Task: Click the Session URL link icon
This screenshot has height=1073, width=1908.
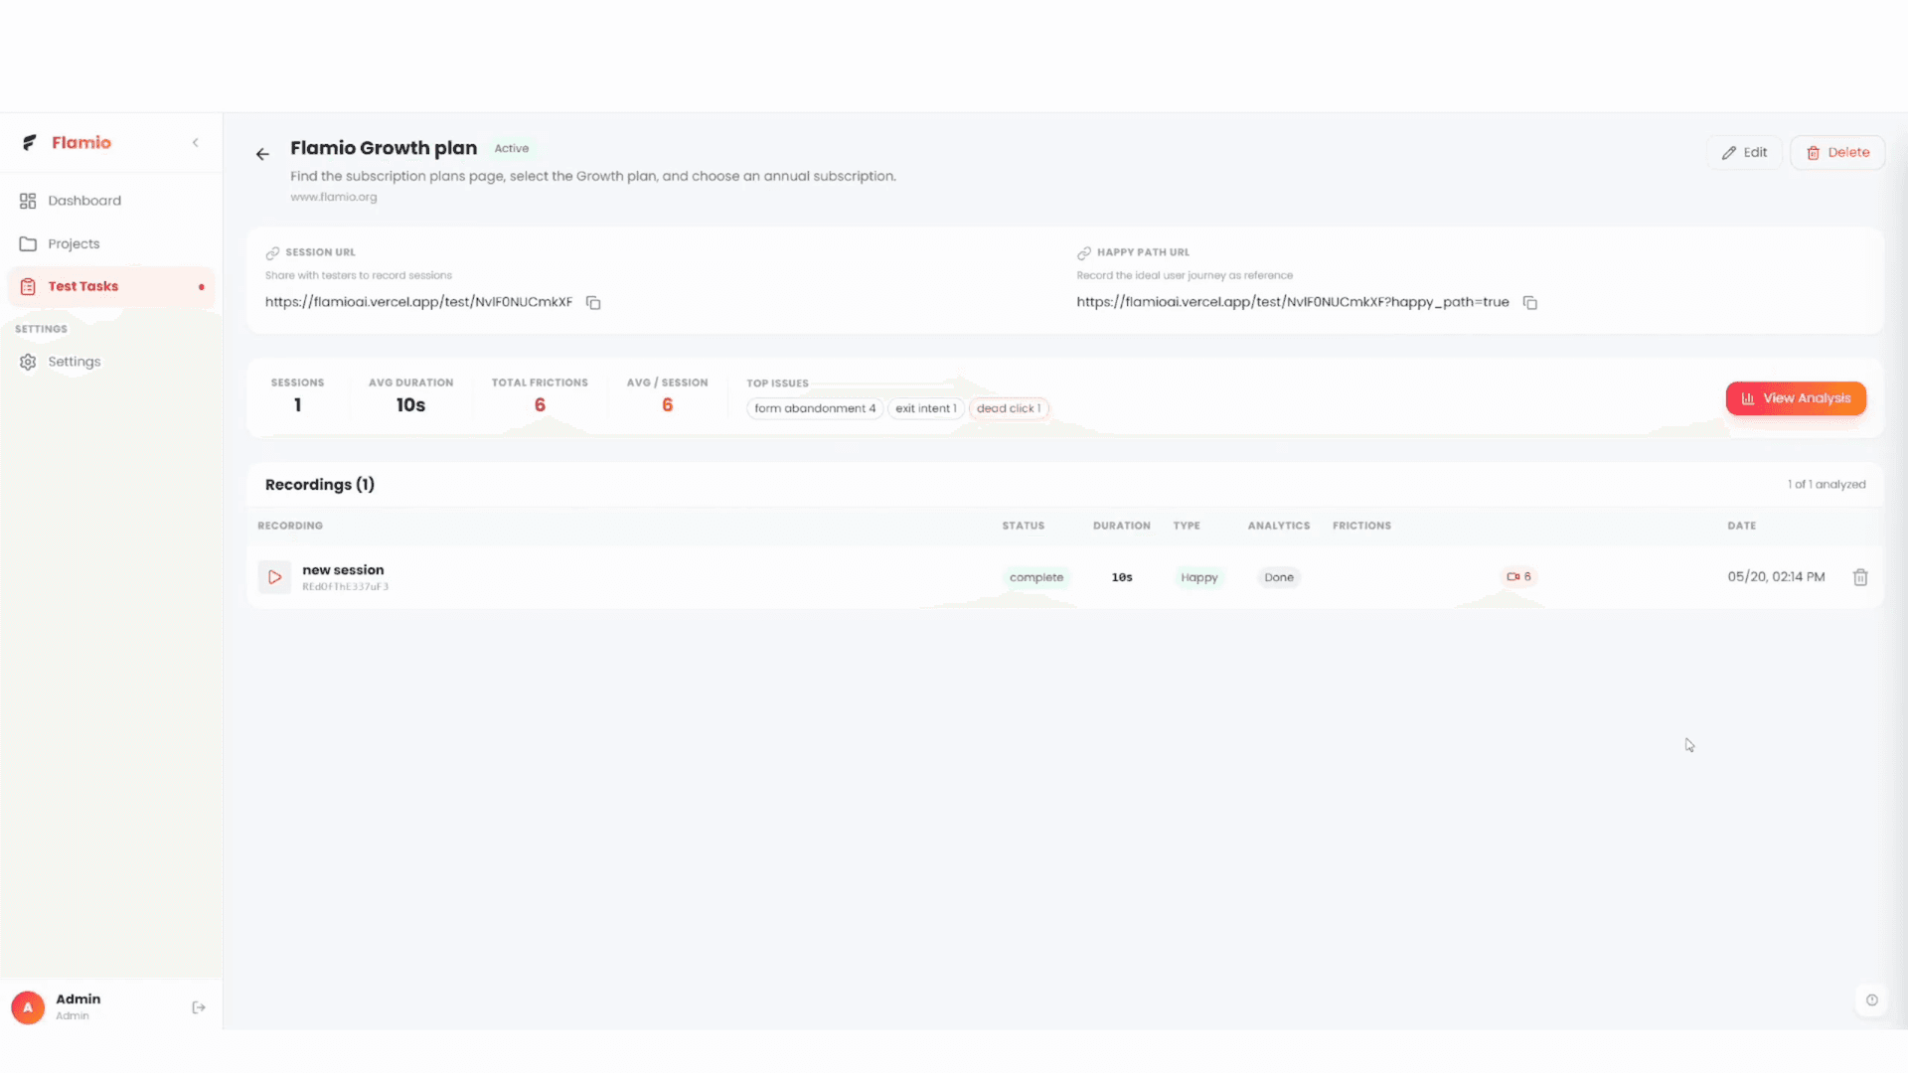Action: pyautogui.click(x=272, y=253)
